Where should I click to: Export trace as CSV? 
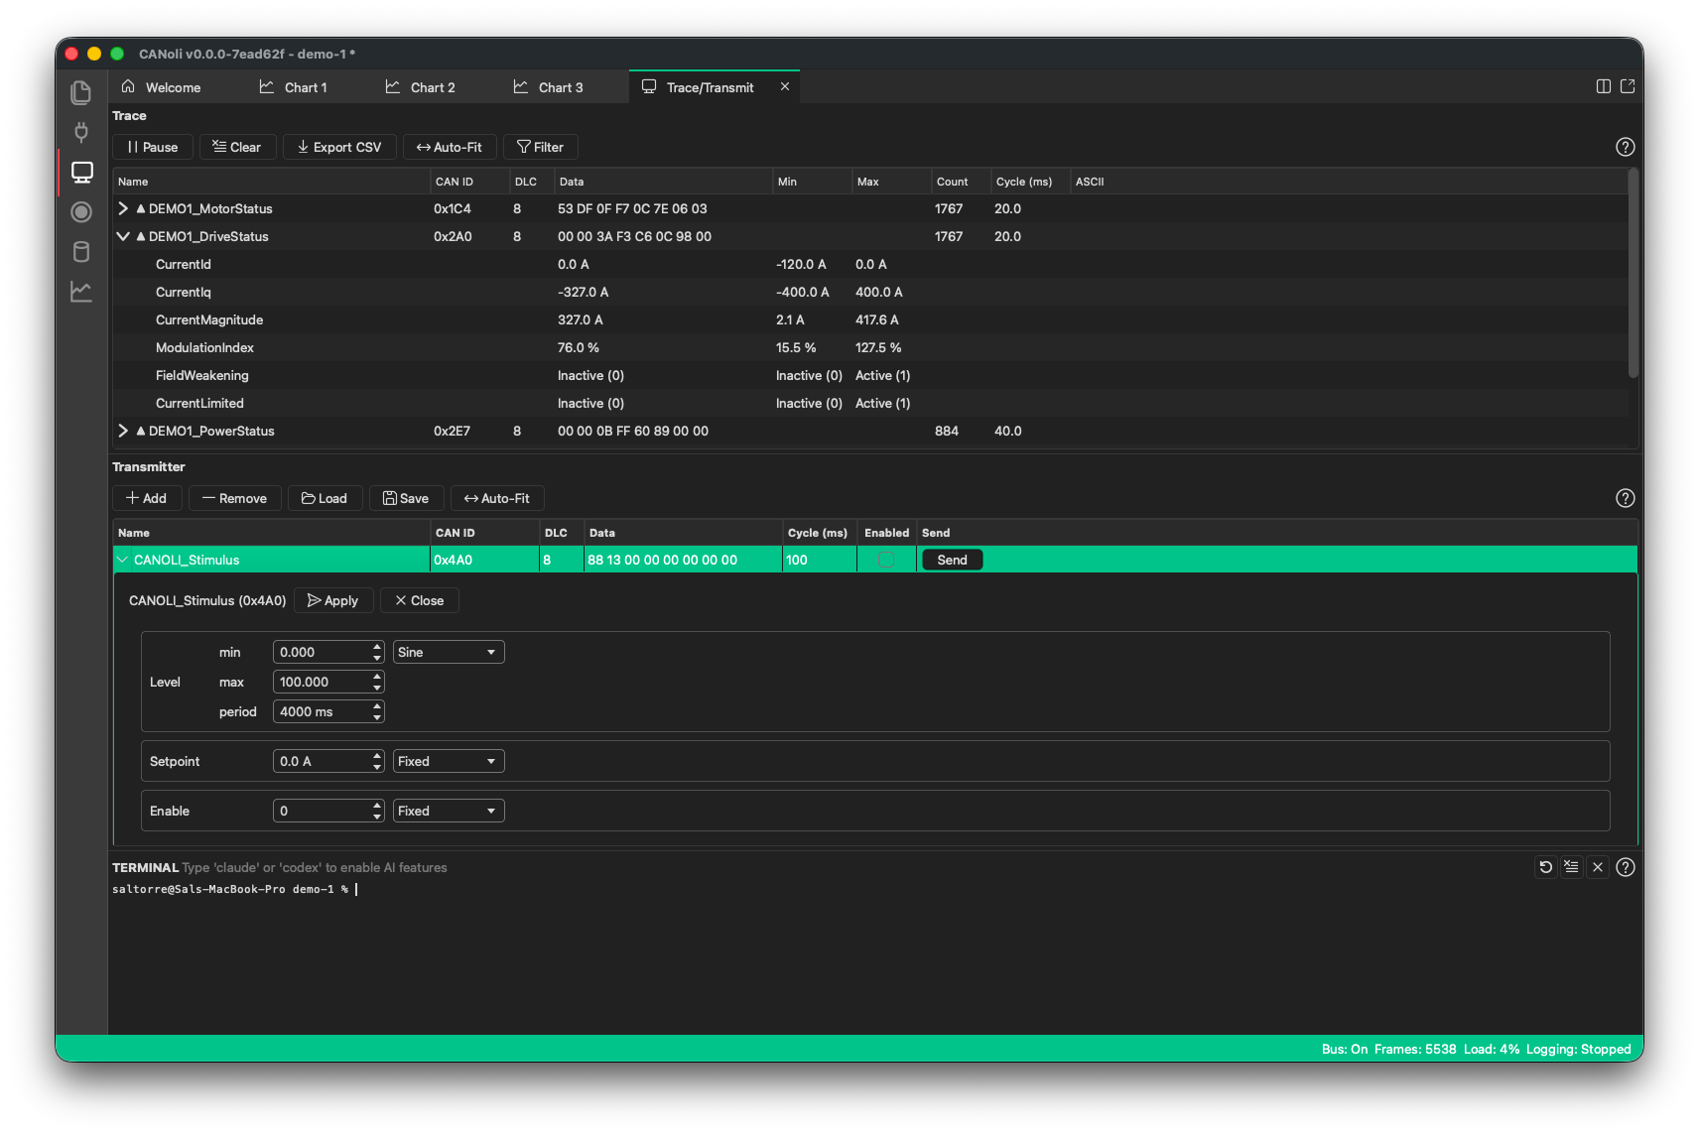(339, 147)
